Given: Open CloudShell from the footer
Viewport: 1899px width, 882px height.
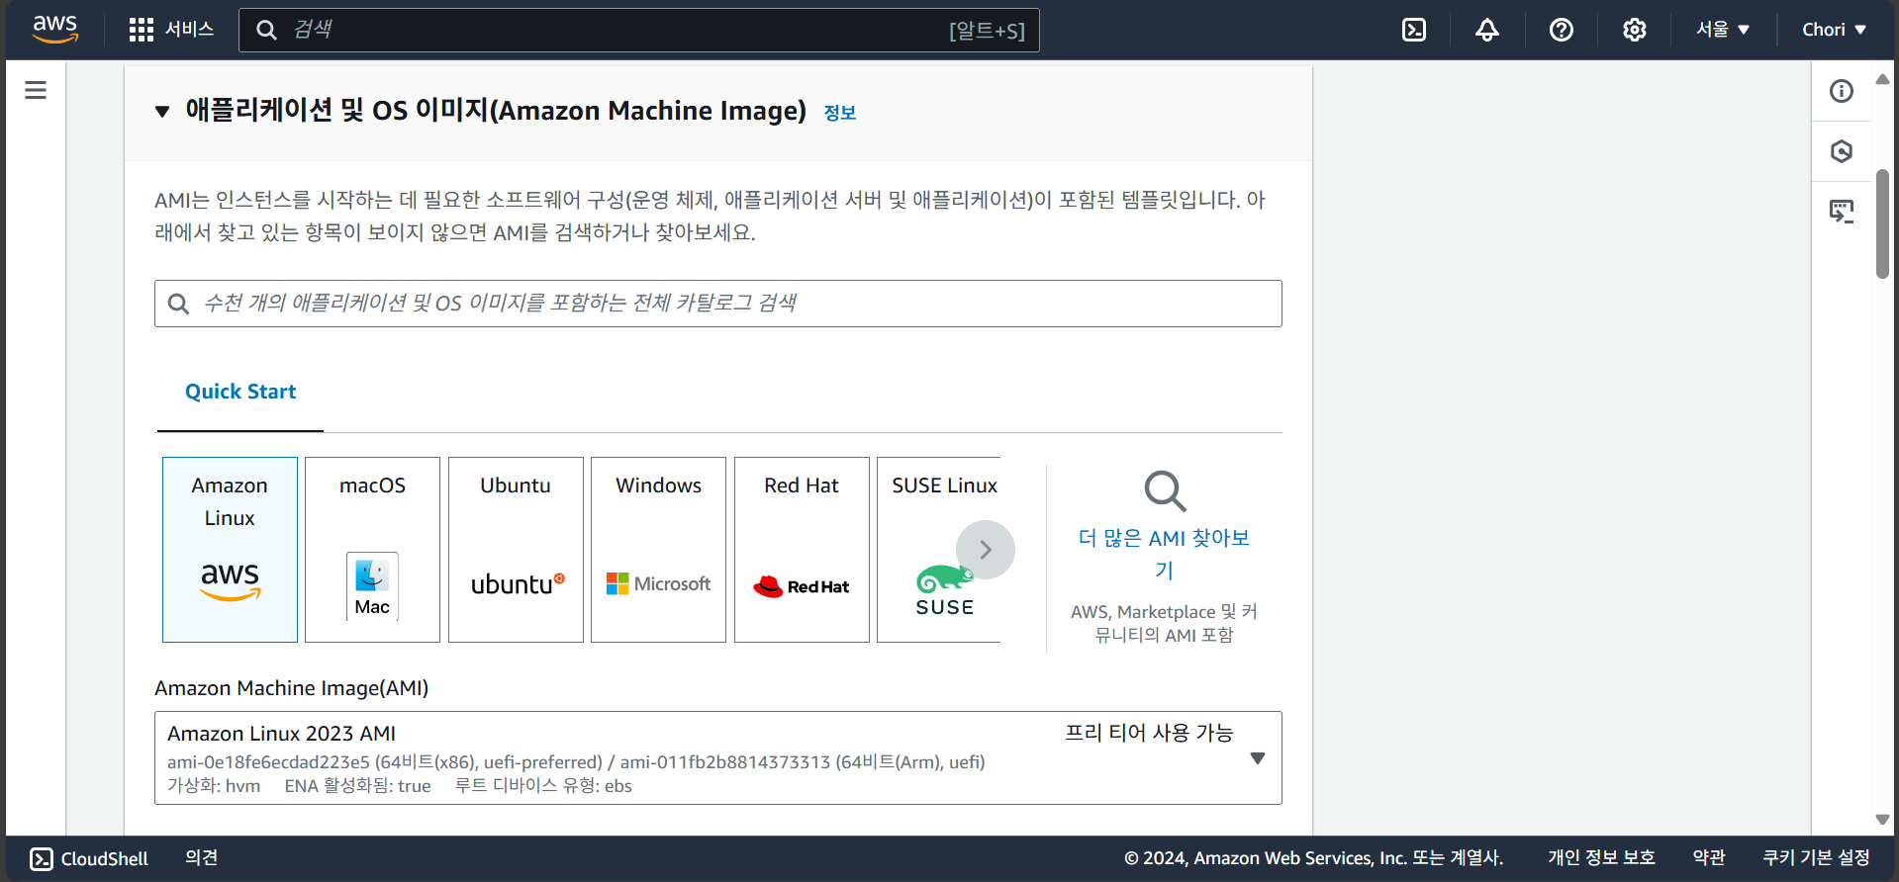Looking at the screenshot, I should click(x=89, y=859).
